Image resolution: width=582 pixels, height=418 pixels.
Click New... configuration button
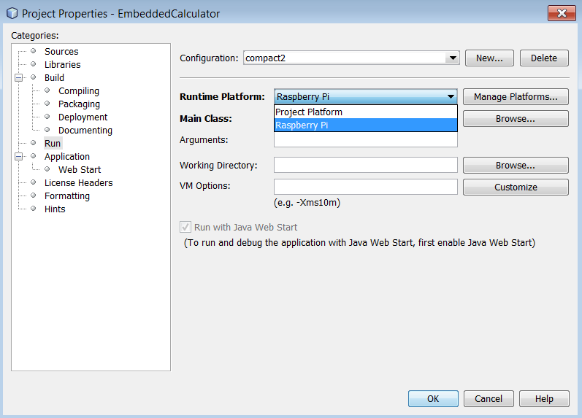(x=489, y=58)
